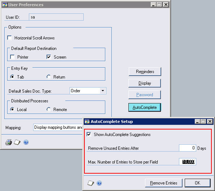The image size is (215, 191).
Task: Click the User Preferences title bar icon
Action: (x=5, y=5)
